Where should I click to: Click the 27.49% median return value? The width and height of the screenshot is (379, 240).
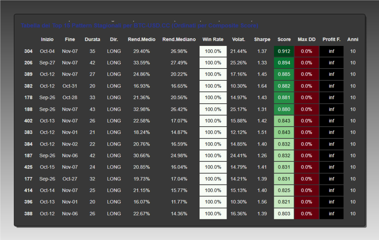click(179, 63)
